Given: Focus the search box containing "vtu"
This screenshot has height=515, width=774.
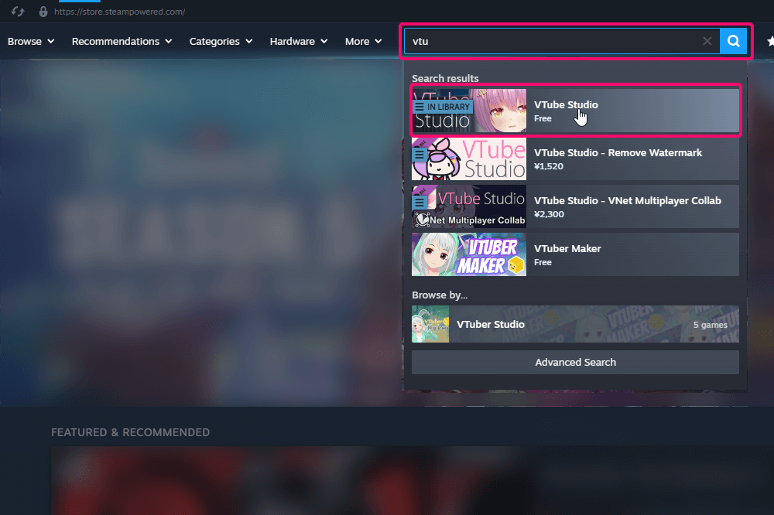Looking at the screenshot, I should tap(550, 41).
